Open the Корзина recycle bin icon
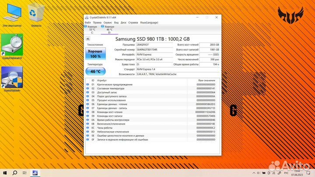315x177 pixels. click(x=36, y=15)
